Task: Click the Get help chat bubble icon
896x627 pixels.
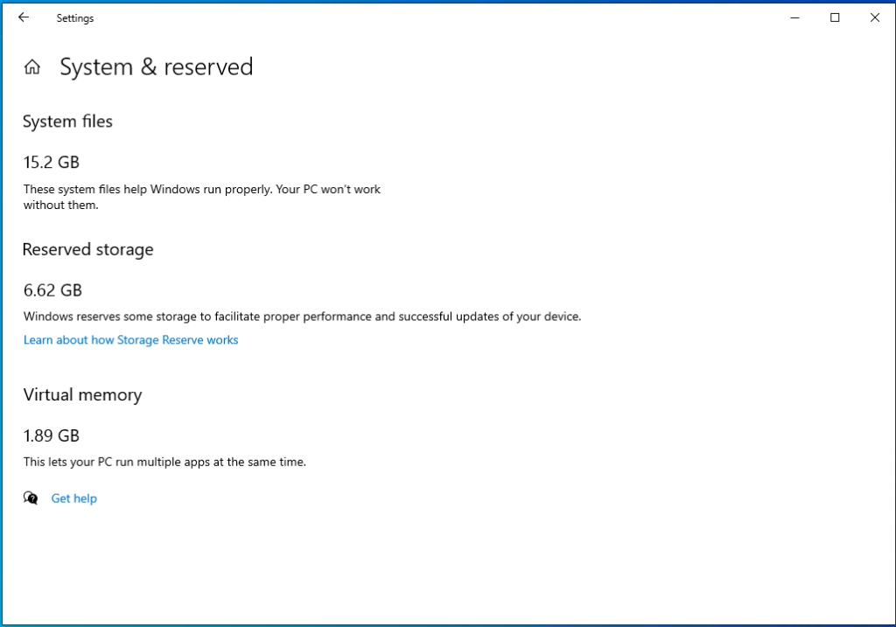Action: (x=30, y=498)
